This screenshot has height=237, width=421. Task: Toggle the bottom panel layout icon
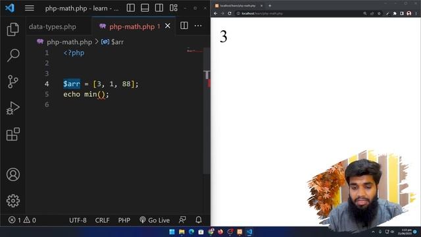point(145,8)
